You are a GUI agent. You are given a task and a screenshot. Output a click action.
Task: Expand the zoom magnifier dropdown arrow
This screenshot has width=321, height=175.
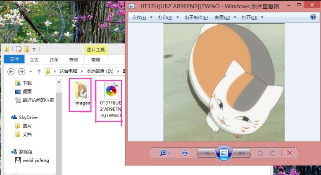click(x=169, y=153)
